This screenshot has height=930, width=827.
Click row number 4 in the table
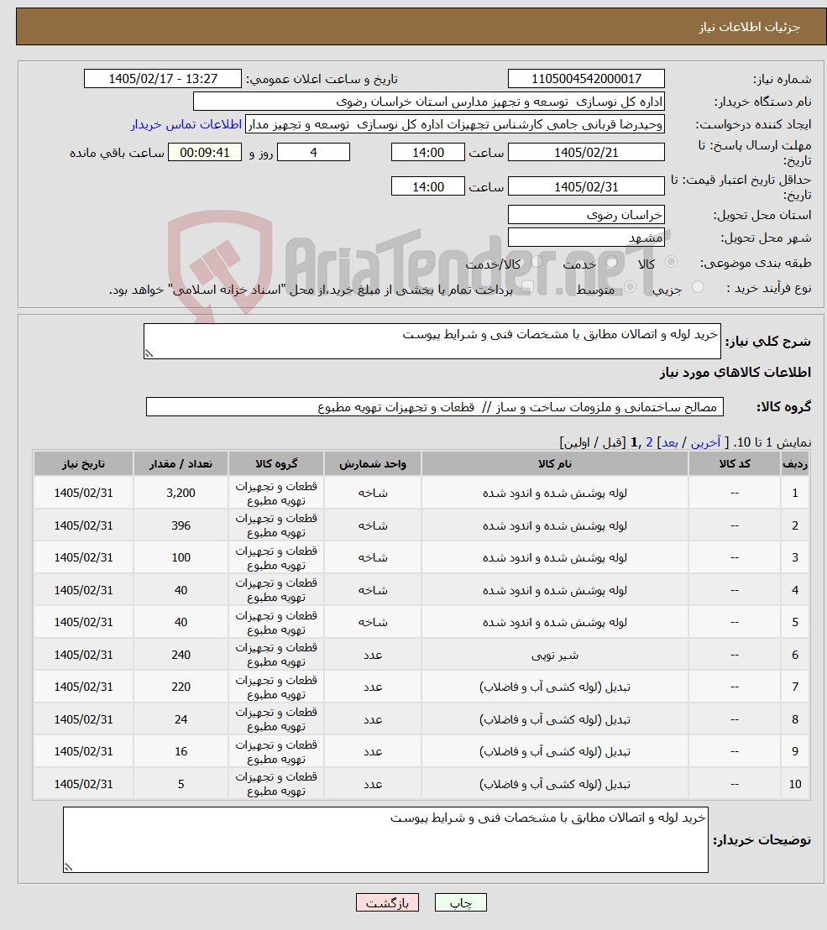[x=795, y=590]
